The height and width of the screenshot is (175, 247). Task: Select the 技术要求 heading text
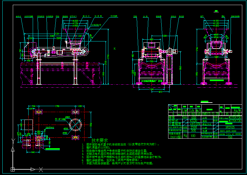[99, 140]
